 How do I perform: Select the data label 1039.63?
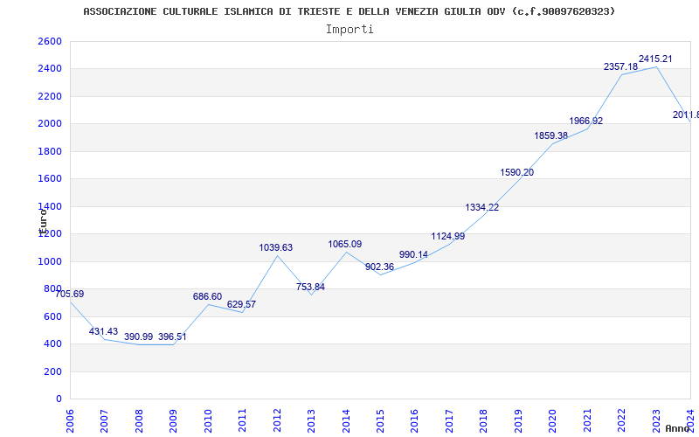click(x=276, y=247)
